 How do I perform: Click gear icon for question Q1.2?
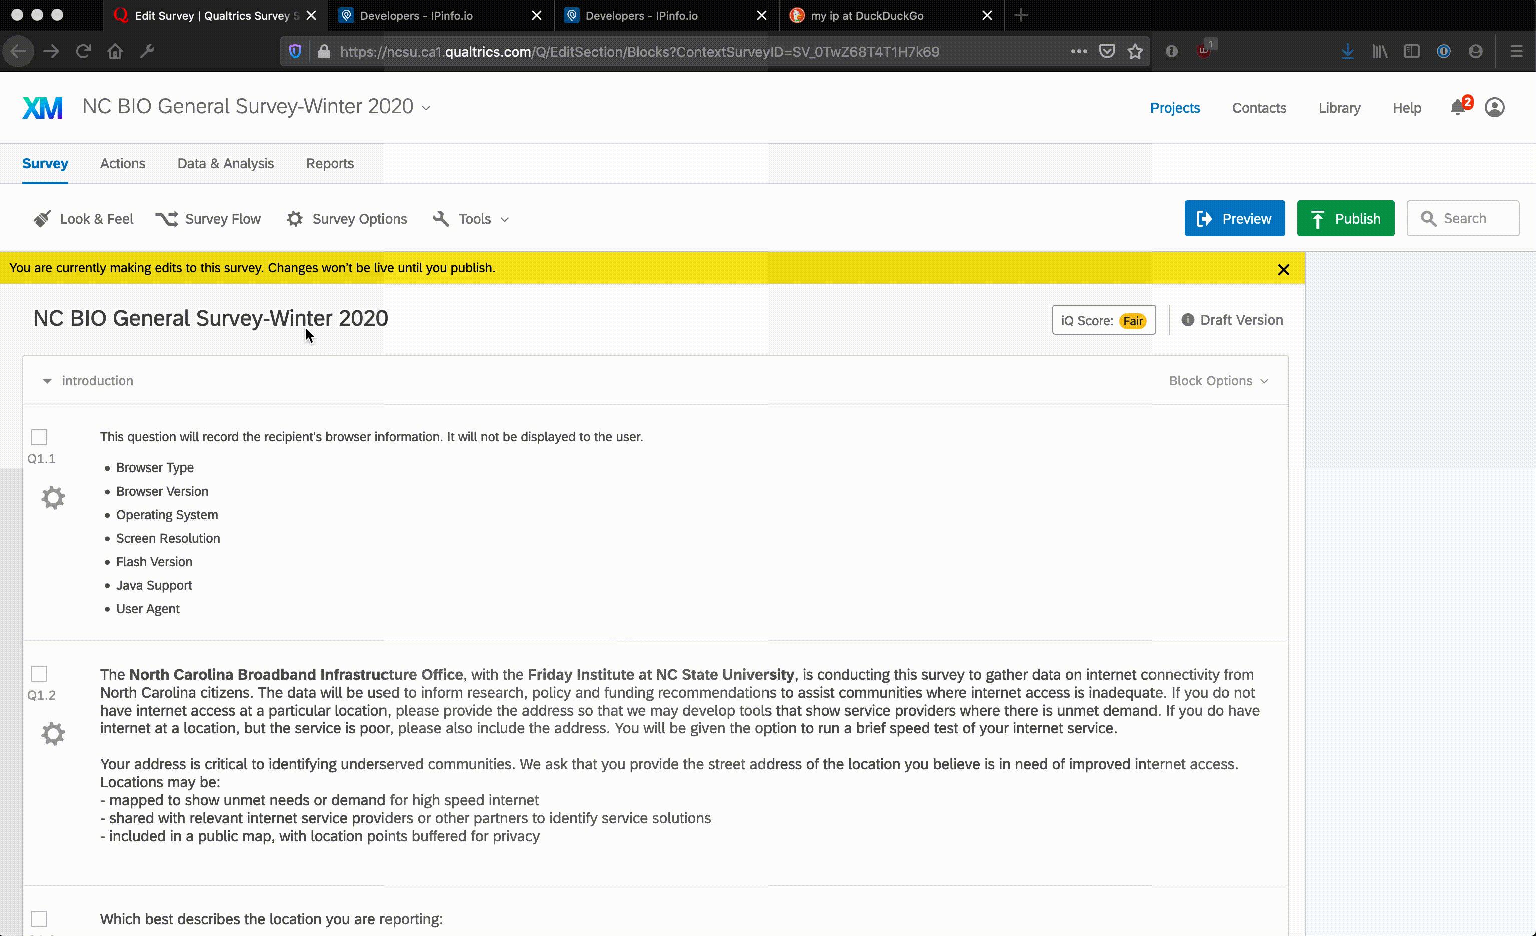(53, 733)
